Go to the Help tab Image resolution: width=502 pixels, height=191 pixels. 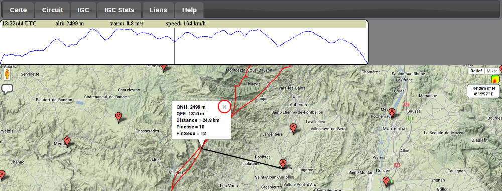click(189, 10)
